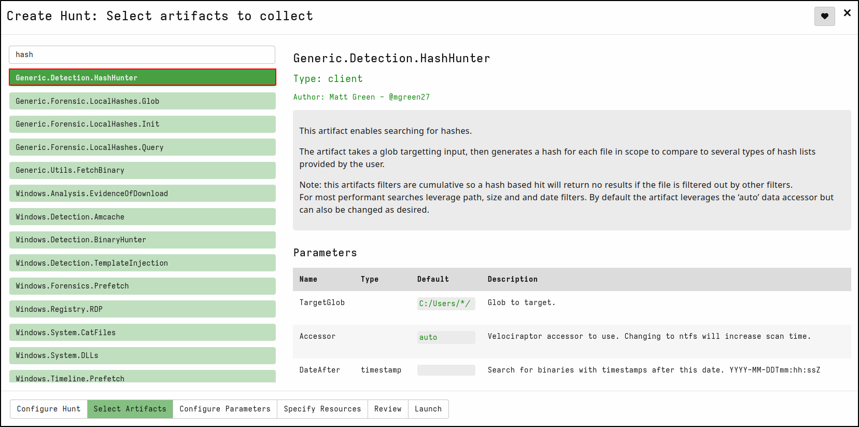
Task: Close the Create Hunt dialog
Action: click(x=847, y=13)
